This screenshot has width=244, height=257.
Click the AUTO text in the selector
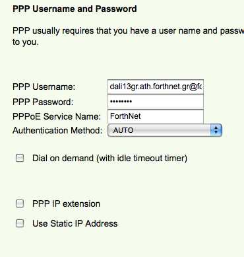coord(123,130)
